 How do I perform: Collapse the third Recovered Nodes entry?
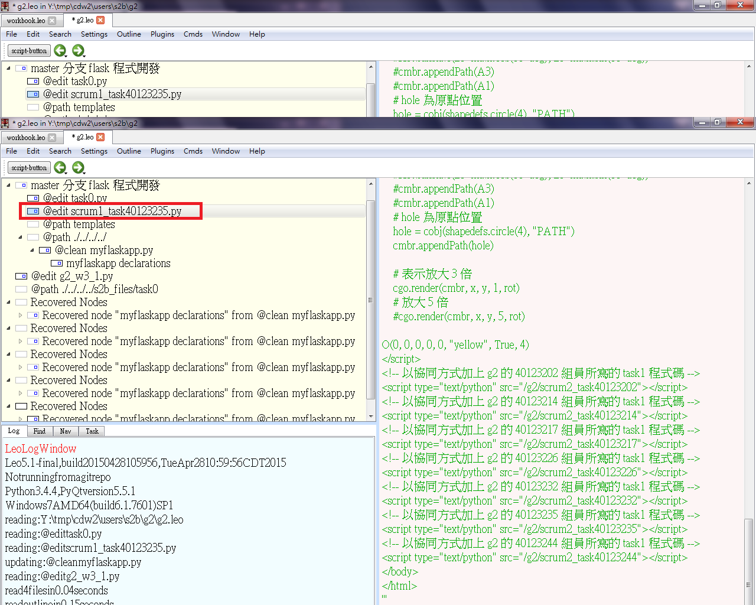(x=8, y=354)
